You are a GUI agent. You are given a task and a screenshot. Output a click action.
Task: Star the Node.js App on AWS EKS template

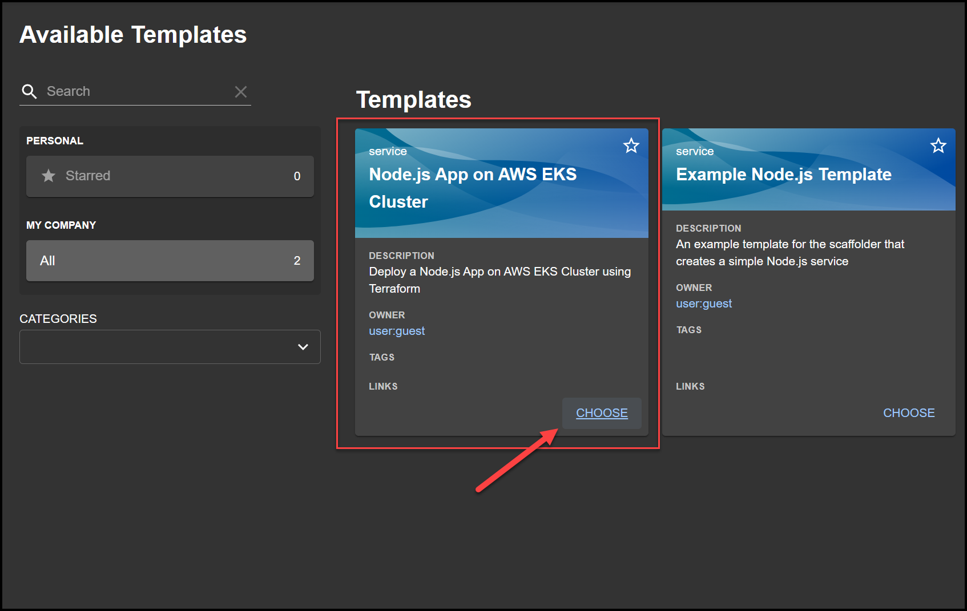click(x=631, y=146)
